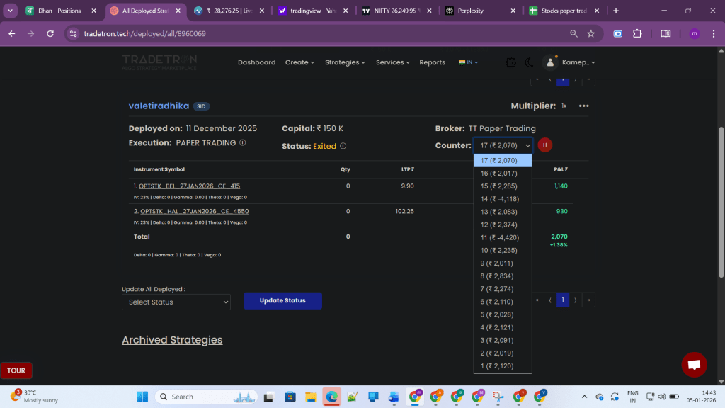Open OPTSTK_BEL_27JAN2026_CE_415 instrument link

point(190,186)
